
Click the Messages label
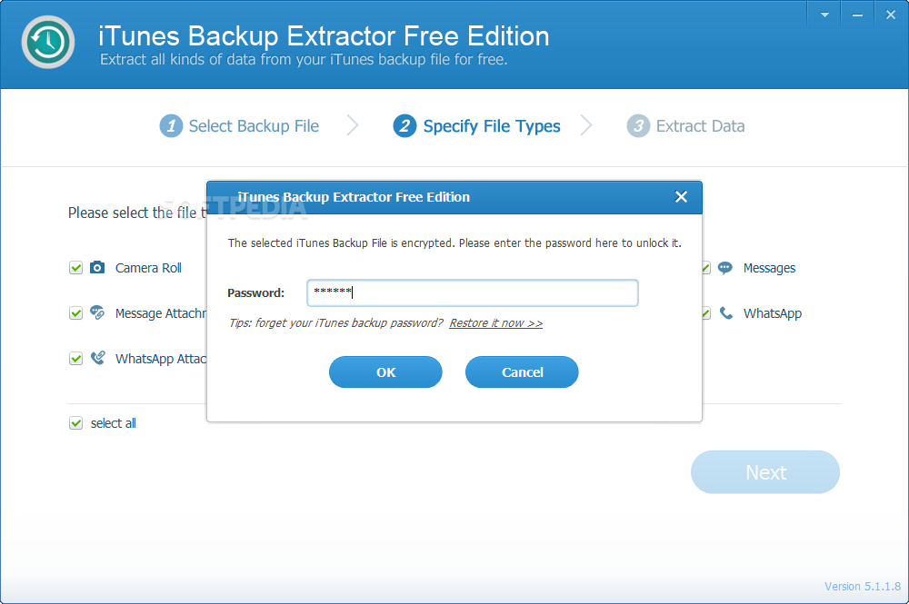click(769, 268)
